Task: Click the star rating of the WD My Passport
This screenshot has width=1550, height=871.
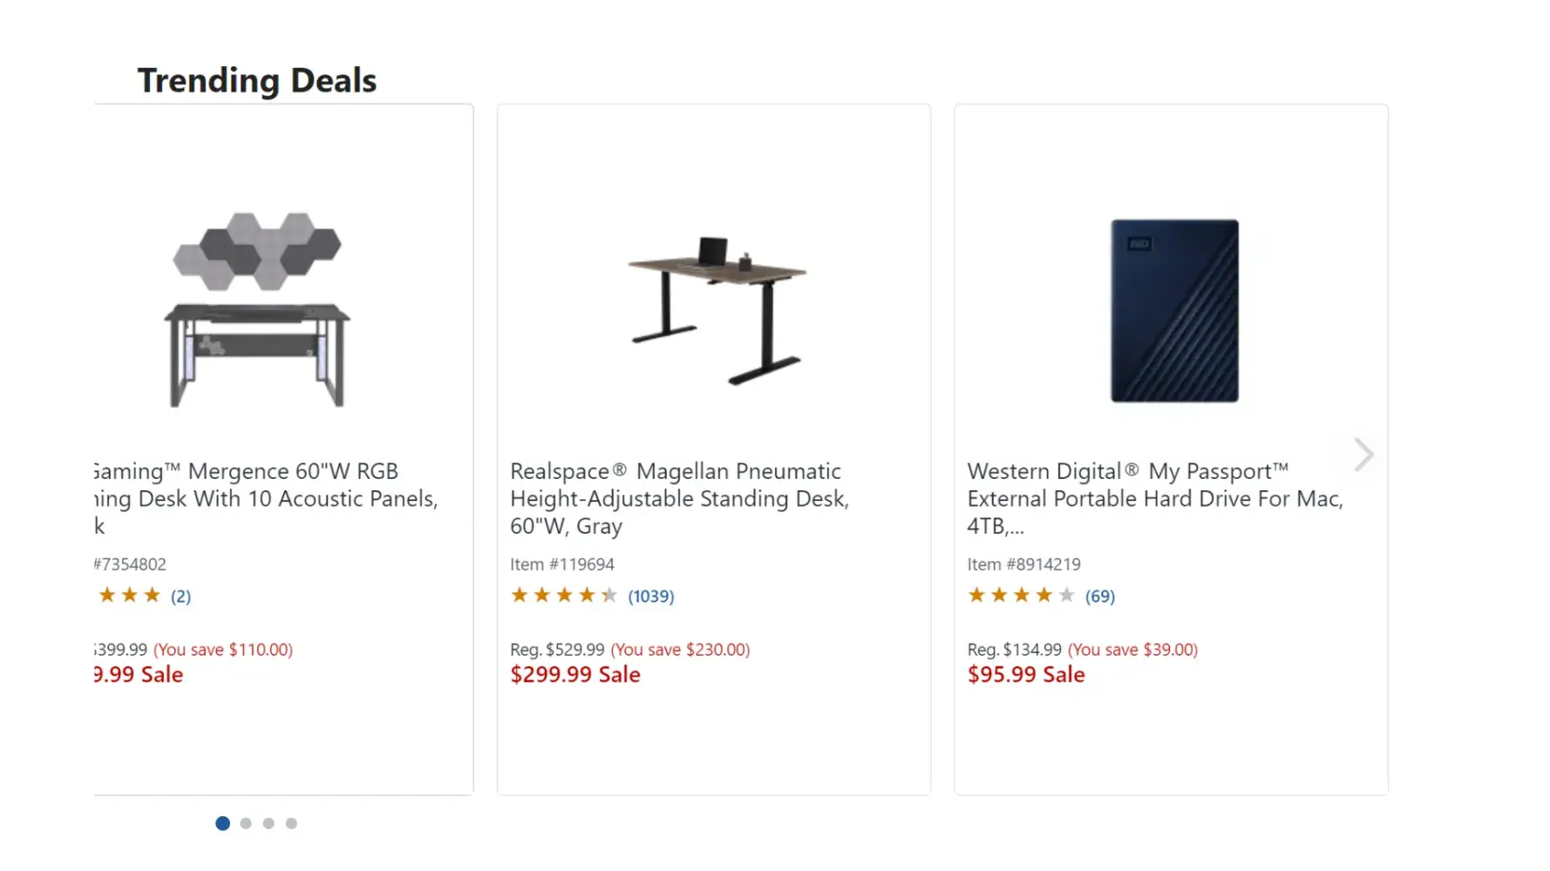Action: coord(1021,595)
